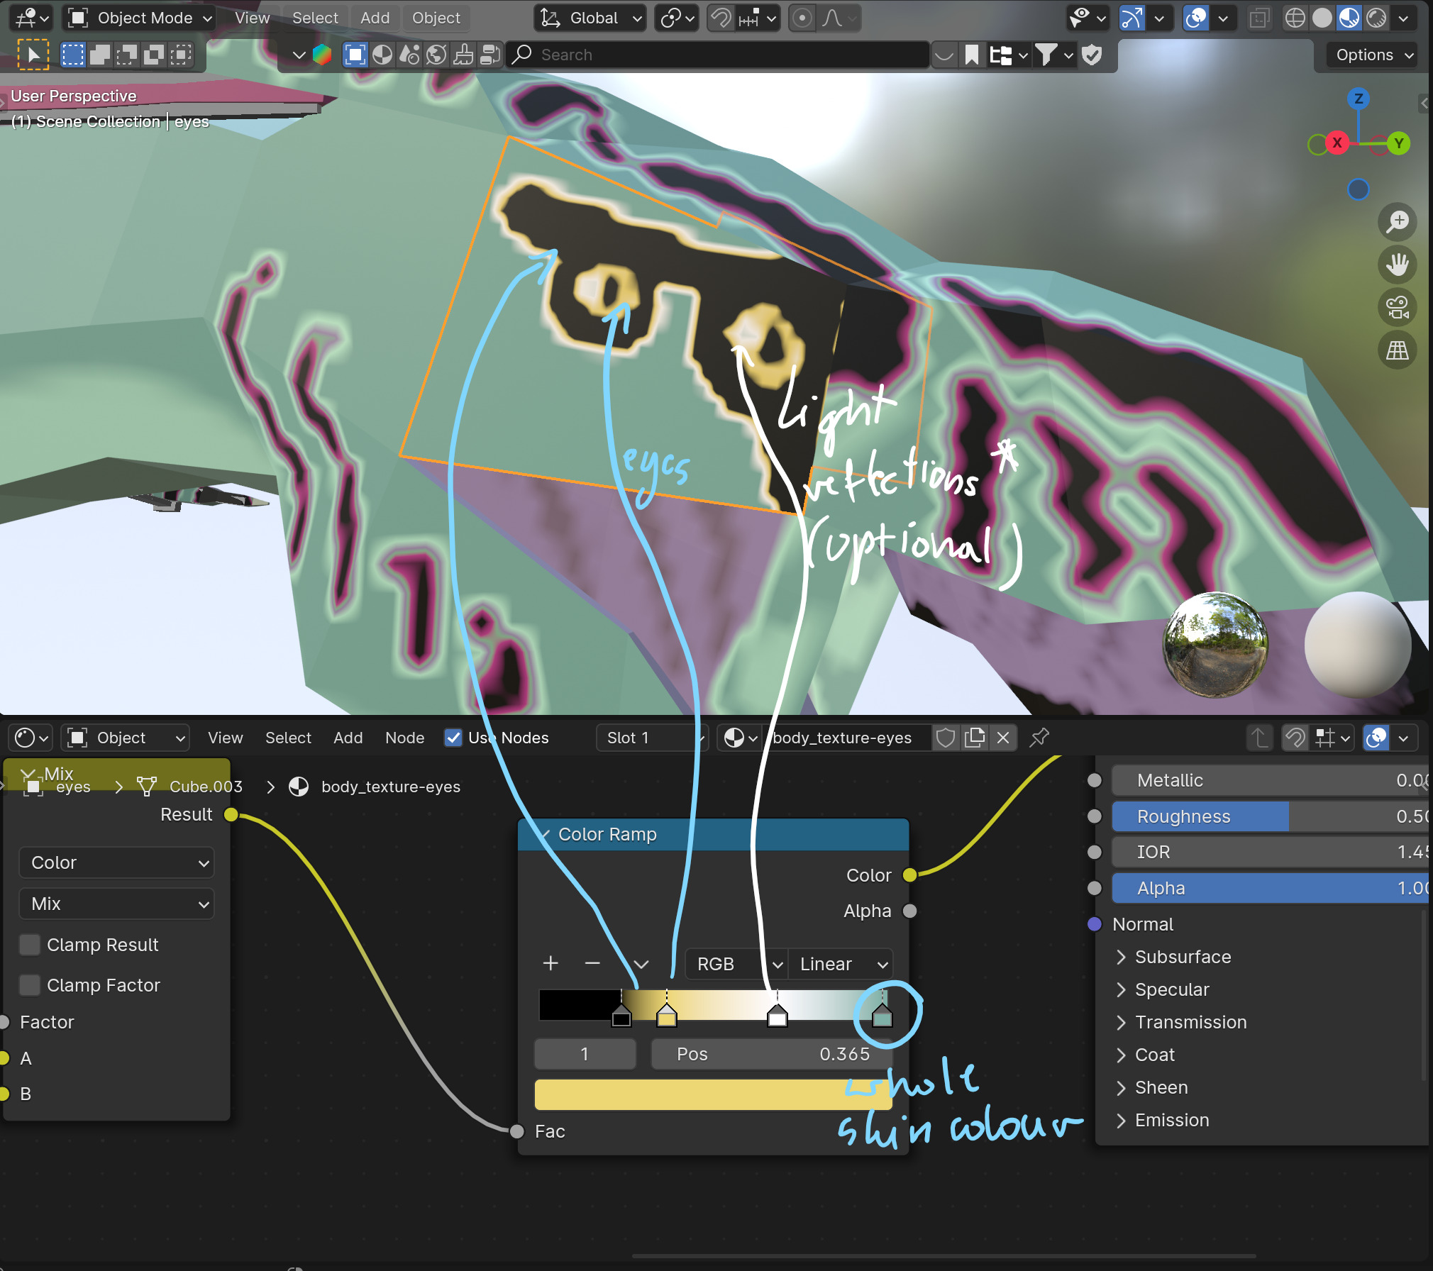The width and height of the screenshot is (1433, 1271).
Task: Choose the Set new selection mode
Action: point(73,55)
